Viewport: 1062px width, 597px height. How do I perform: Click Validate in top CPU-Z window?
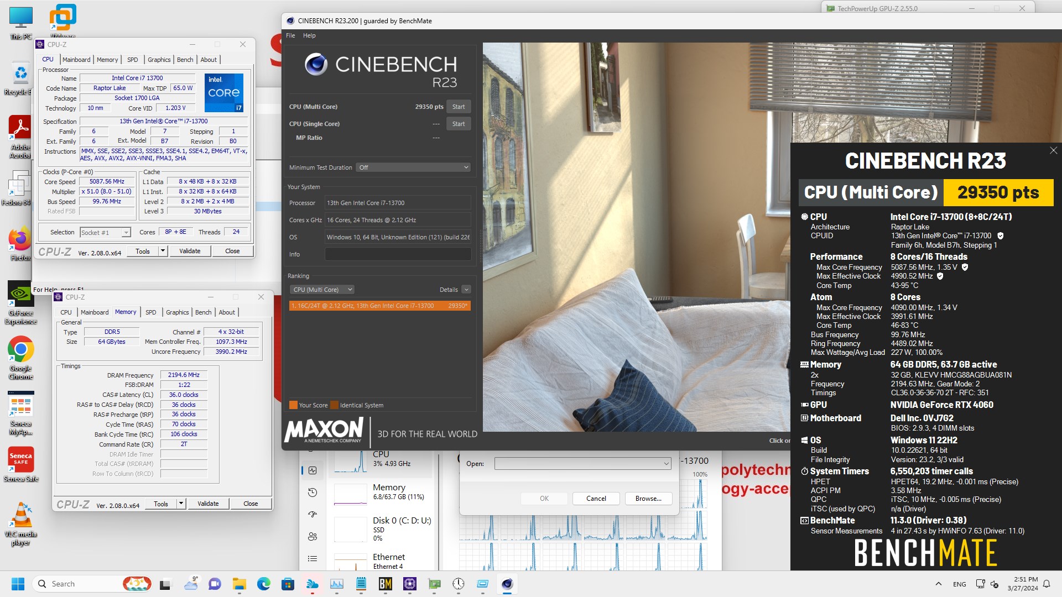click(190, 251)
